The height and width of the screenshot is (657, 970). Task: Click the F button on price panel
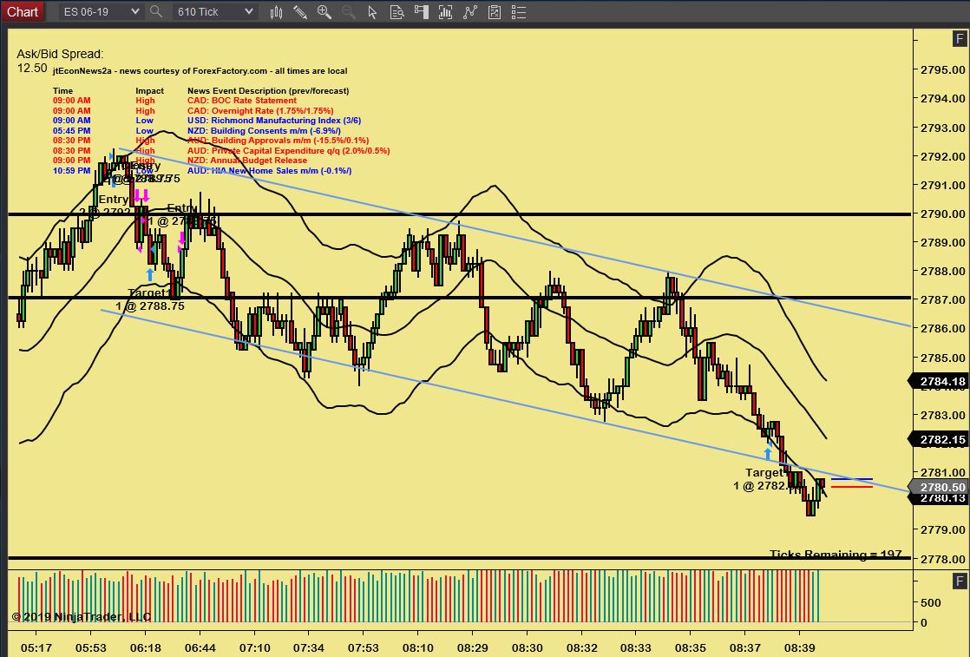coord(960,40)
